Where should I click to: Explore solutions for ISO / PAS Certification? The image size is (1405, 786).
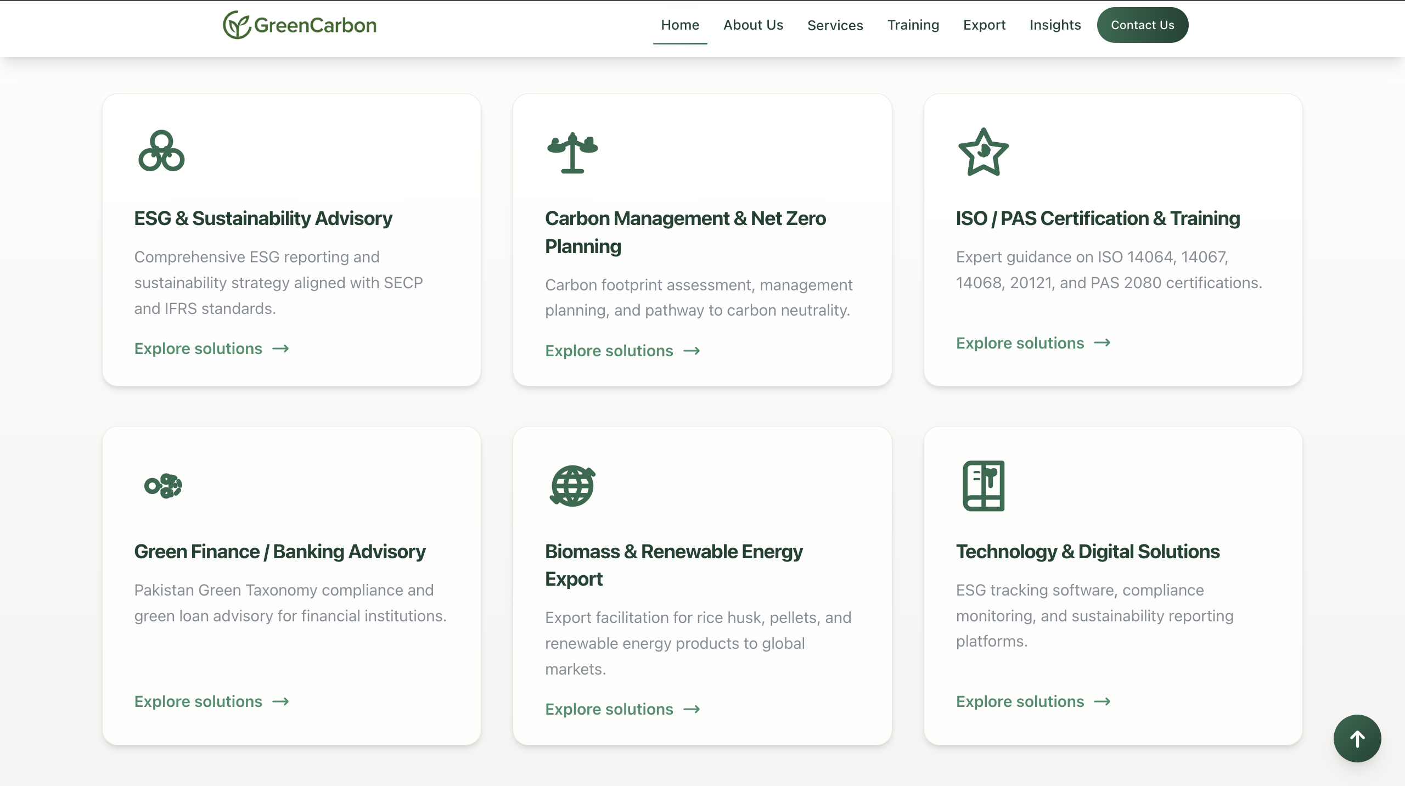click(1033, 343)
